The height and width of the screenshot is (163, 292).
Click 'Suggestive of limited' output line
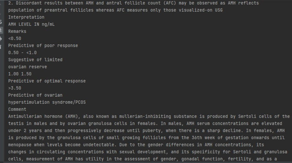pyautogui.click(x=36, y=60)
